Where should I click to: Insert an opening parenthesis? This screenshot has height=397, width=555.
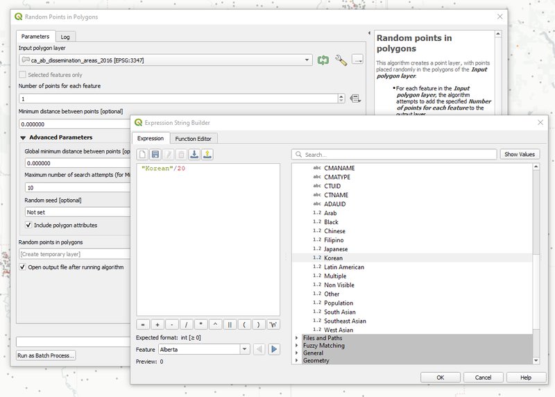244,324
